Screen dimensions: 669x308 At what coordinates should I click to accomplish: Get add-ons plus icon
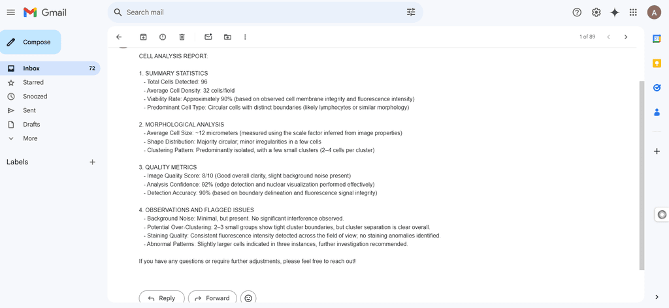tap(657, 151)
